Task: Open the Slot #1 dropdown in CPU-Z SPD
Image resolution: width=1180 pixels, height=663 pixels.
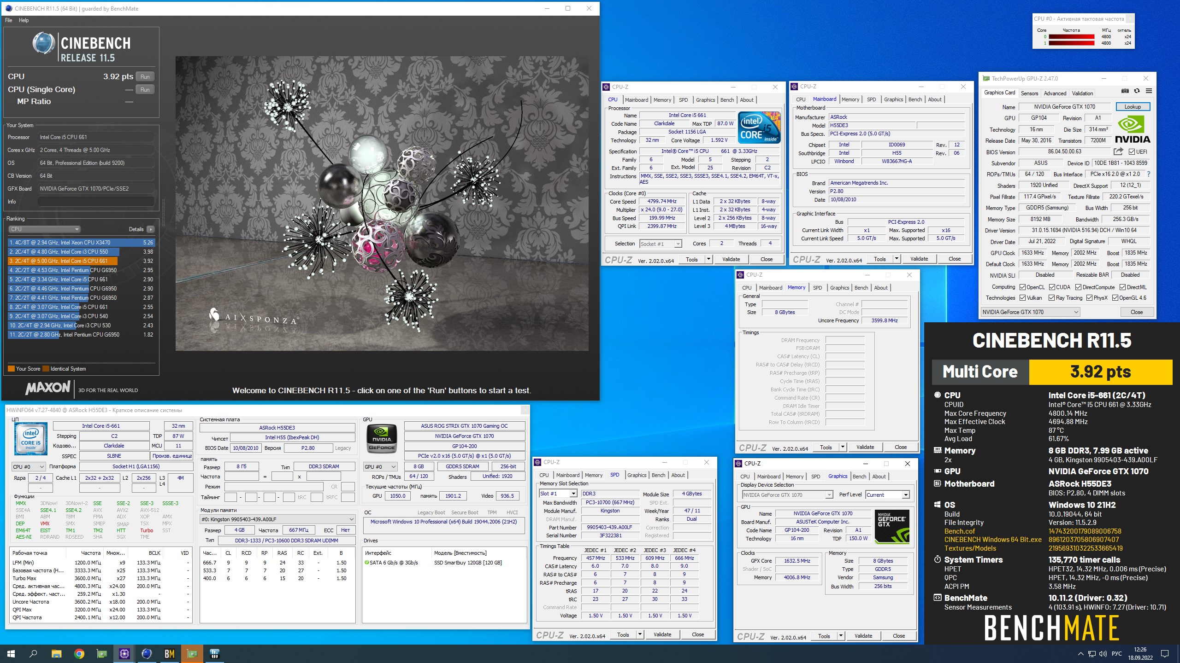Action: [558, 494]
